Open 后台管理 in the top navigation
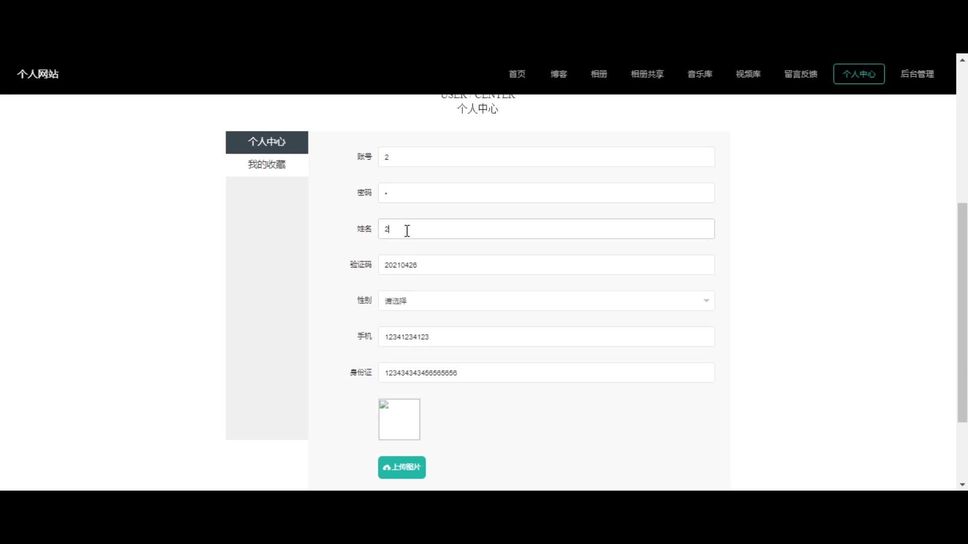 917,74
